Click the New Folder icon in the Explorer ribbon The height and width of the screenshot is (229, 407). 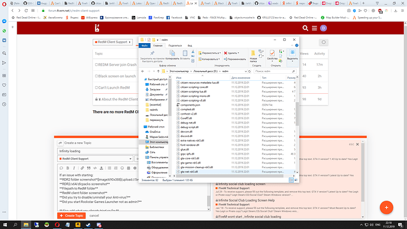253,53
